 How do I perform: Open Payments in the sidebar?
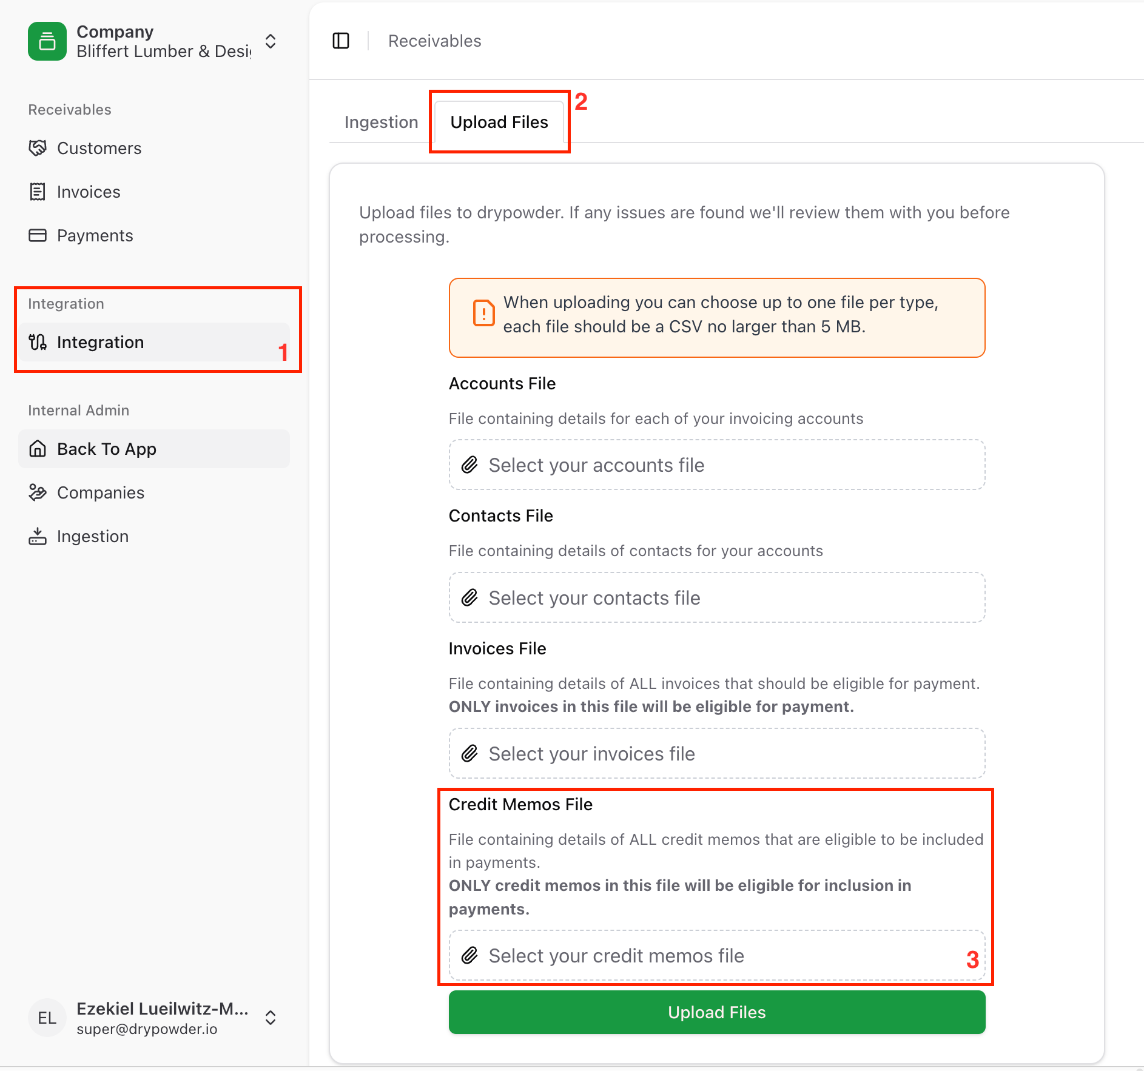[154, 235]
